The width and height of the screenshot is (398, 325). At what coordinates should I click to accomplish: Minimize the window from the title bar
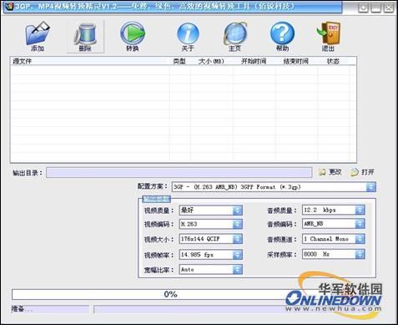point(363,8)
